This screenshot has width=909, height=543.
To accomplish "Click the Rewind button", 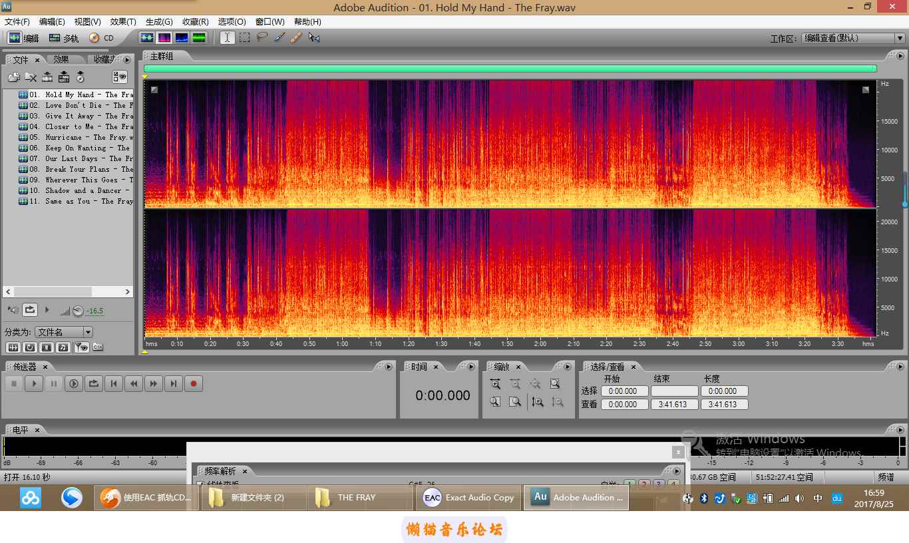I will (x=134, y=383).
